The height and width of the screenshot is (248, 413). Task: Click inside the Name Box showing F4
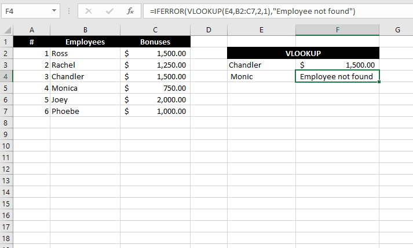tap(26, 11)
